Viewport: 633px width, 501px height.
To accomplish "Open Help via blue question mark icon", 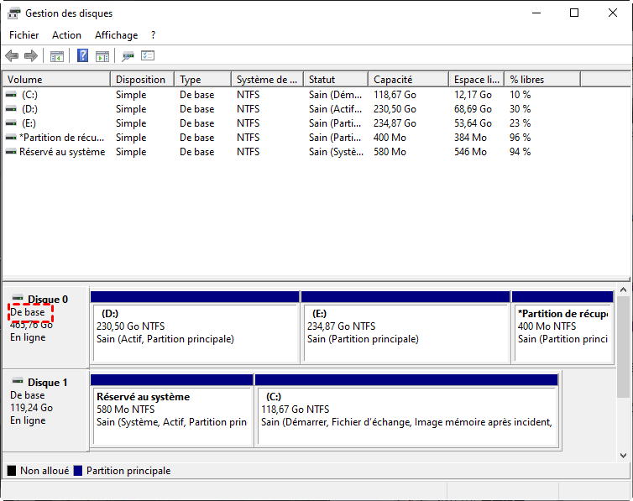I will [x=83, y=56].
